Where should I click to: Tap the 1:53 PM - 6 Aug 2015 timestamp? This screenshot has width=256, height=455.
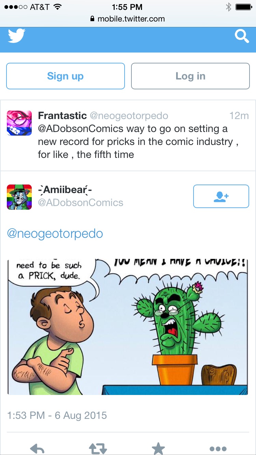[57, 415]
